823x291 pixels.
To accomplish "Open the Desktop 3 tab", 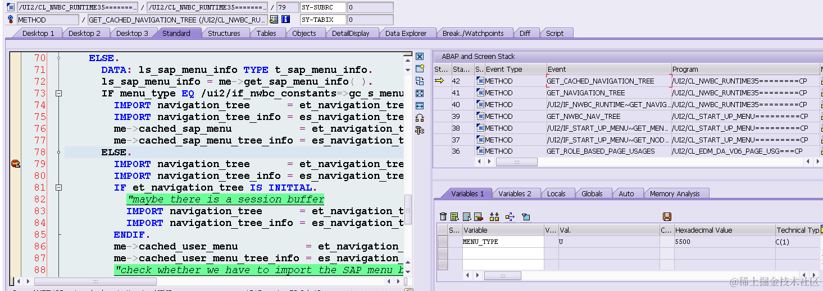I will tap(132, 33).
